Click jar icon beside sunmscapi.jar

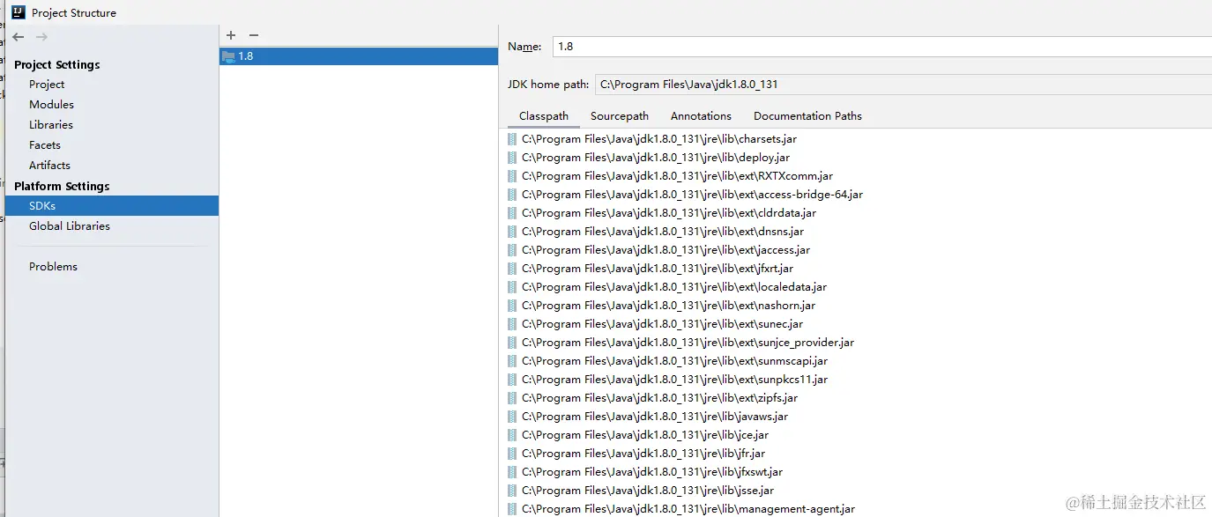tap(512, 361)
